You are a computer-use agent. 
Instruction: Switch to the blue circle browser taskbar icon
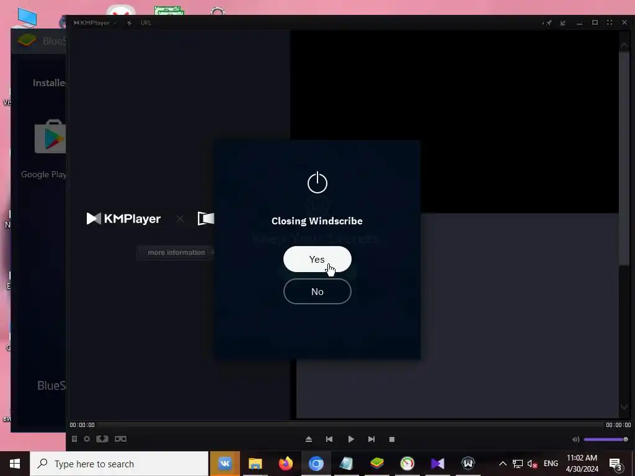tap(316, 464)
